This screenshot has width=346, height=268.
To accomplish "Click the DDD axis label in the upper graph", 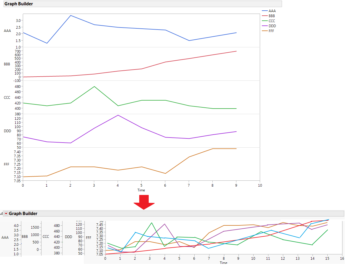I will [x=7, y=131].
